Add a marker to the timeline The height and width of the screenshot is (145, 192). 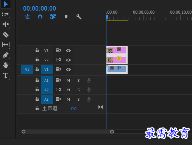(66, 17)
